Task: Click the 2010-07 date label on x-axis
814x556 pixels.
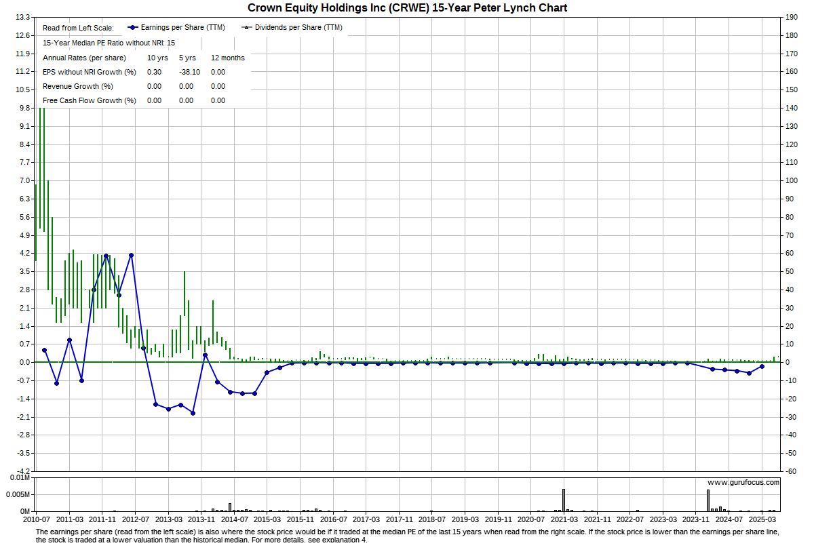Action: (36, 519)
